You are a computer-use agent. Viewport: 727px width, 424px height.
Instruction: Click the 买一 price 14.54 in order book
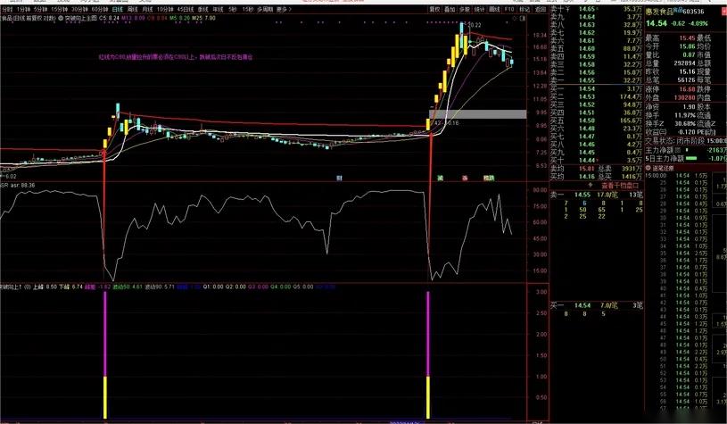587,88
